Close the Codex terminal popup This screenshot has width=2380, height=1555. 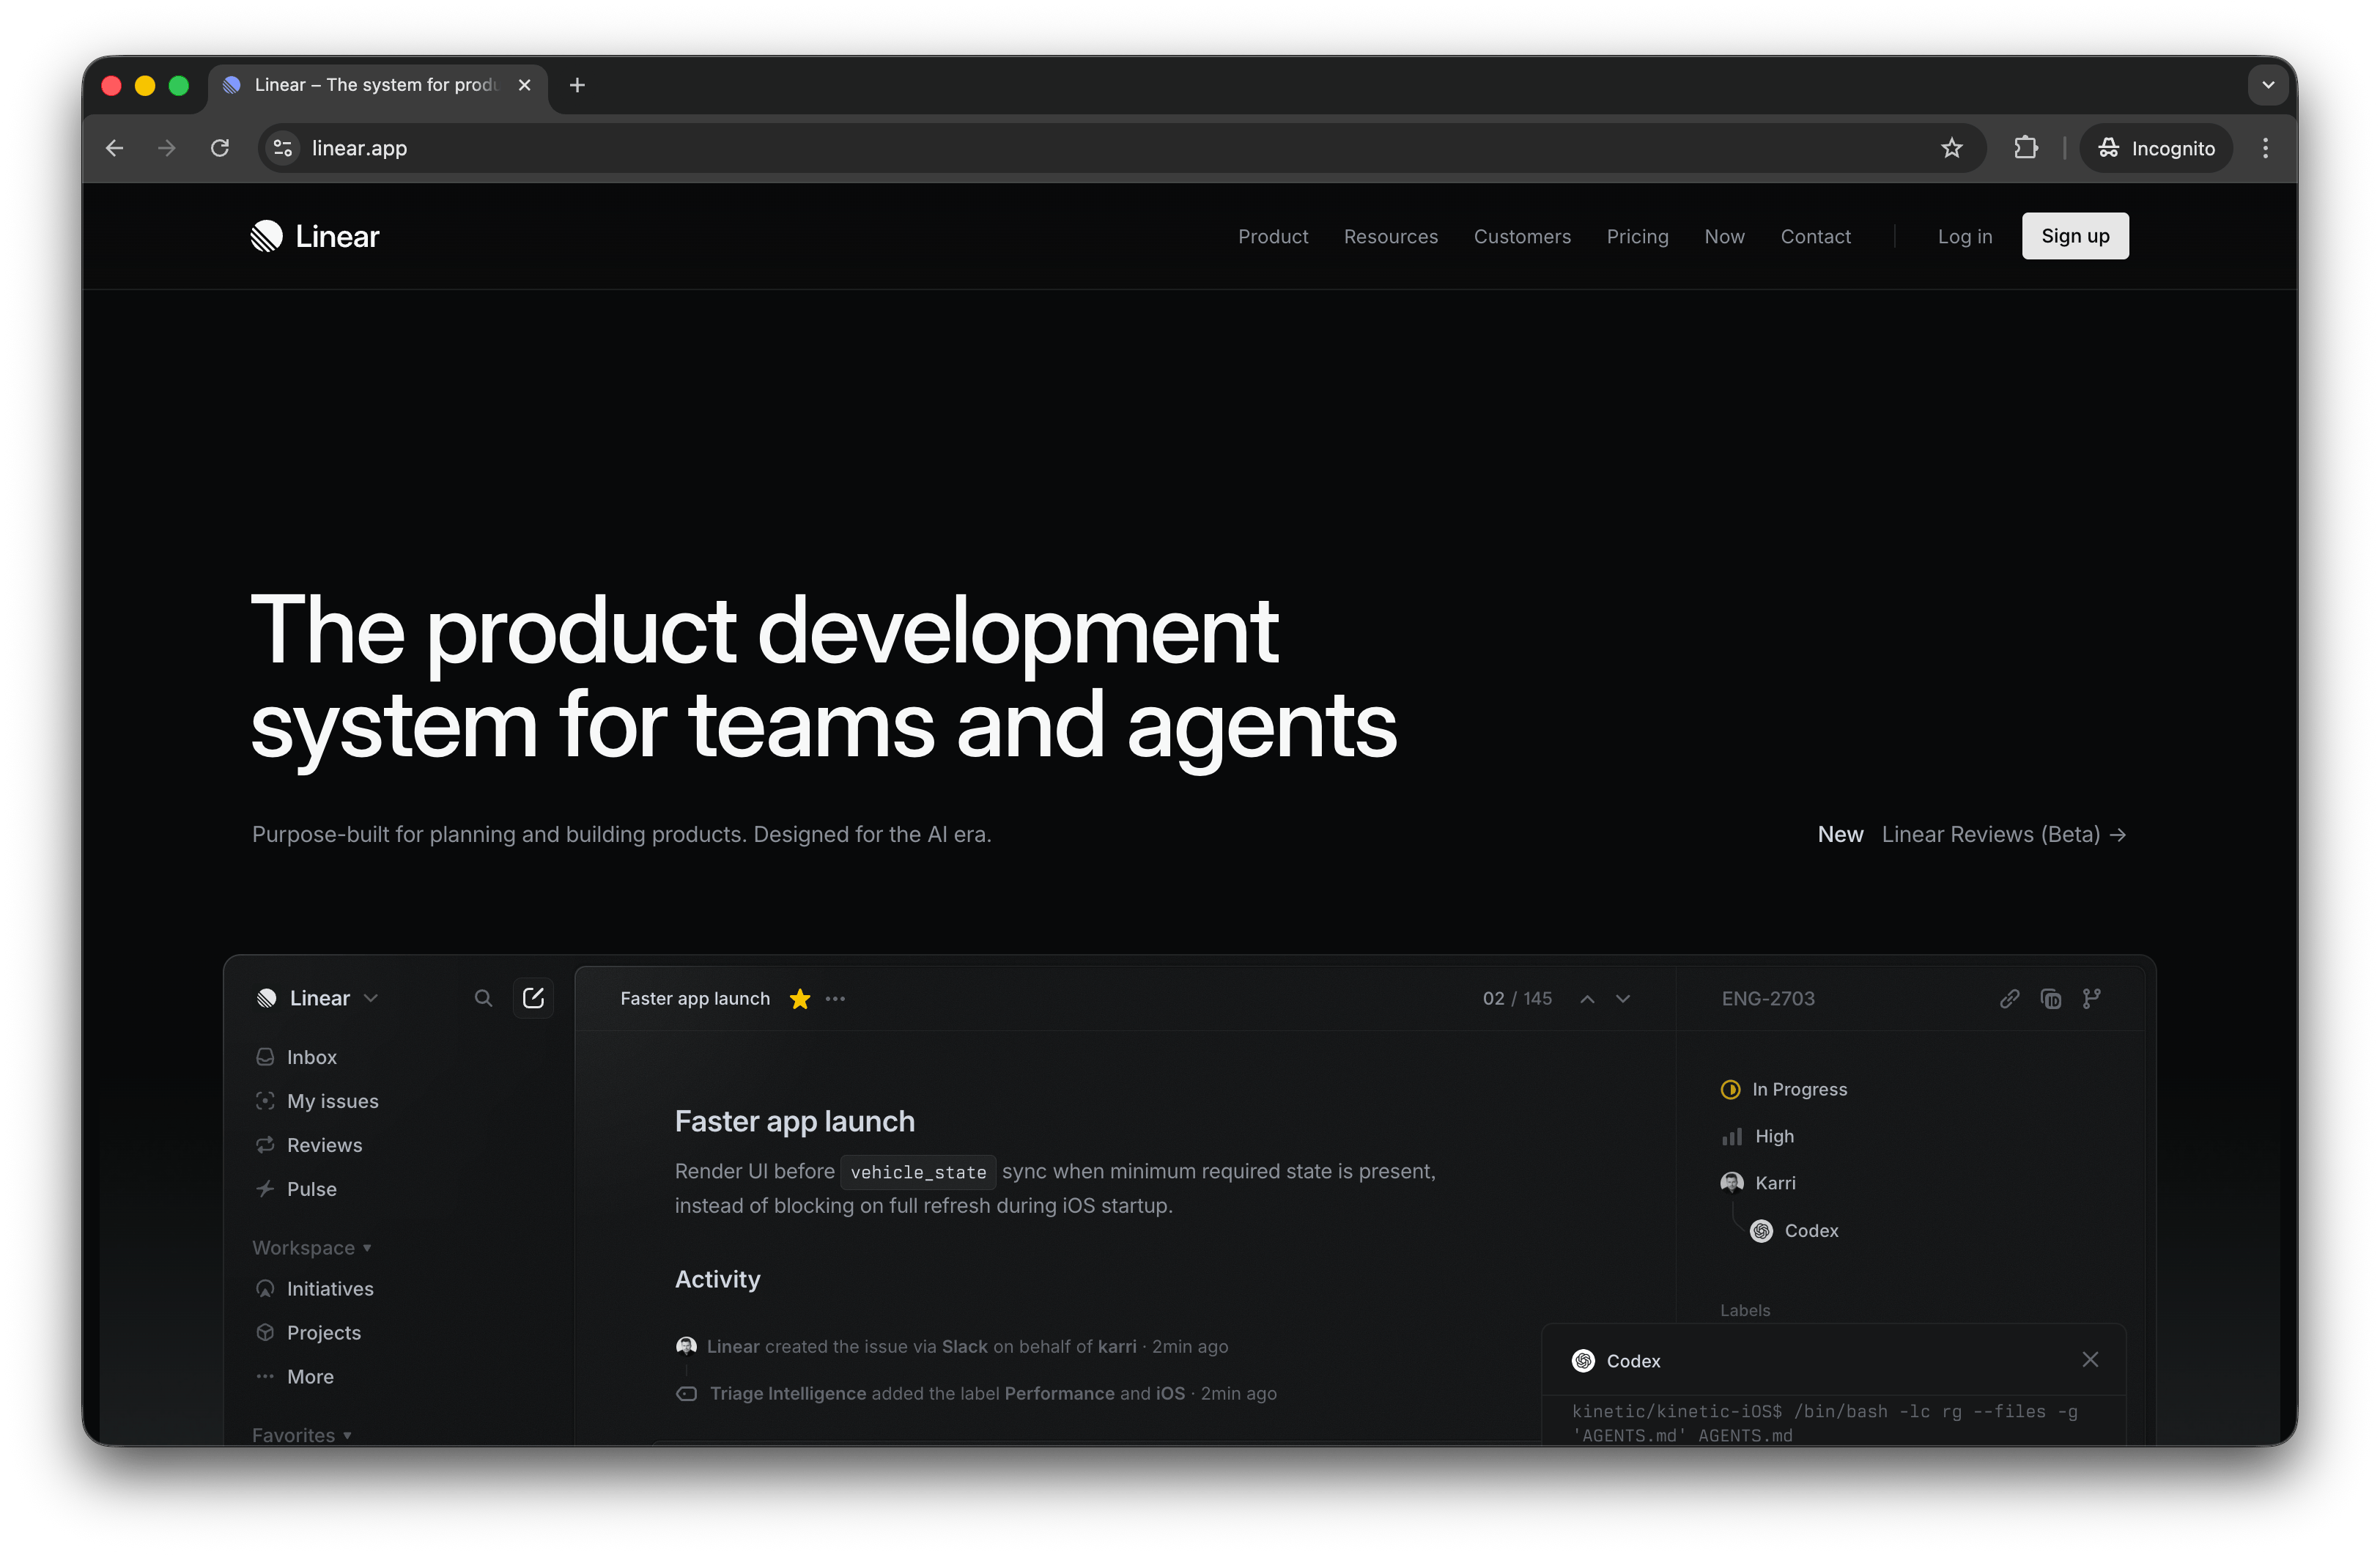tap(2089, 1359)
